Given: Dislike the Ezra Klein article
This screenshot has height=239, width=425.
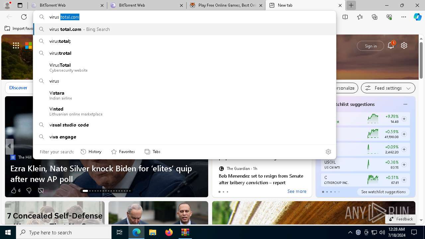Looking at the screenshot, I should point(29,190).
